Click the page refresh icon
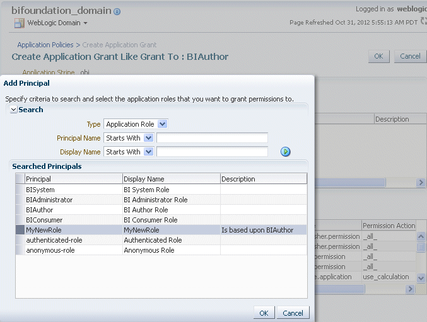427x322 pixels. coord(423,21)
